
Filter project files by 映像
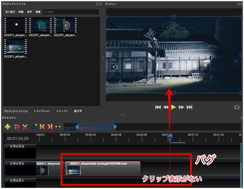click(x=21, y=12)
